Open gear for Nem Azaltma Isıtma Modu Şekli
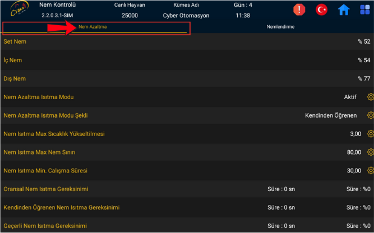Screen dimensions: 374x233 pyautogui.click(x=370, y=115)
